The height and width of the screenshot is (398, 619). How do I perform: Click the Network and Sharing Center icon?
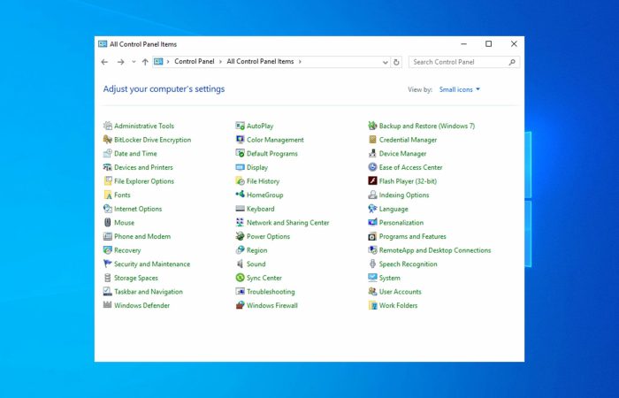click(x=240, y=223)
